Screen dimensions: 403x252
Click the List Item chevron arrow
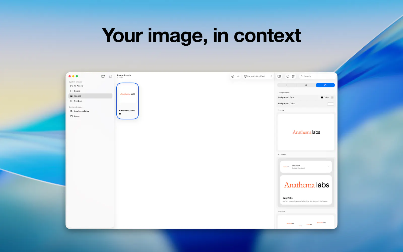[x=329, y=167]
